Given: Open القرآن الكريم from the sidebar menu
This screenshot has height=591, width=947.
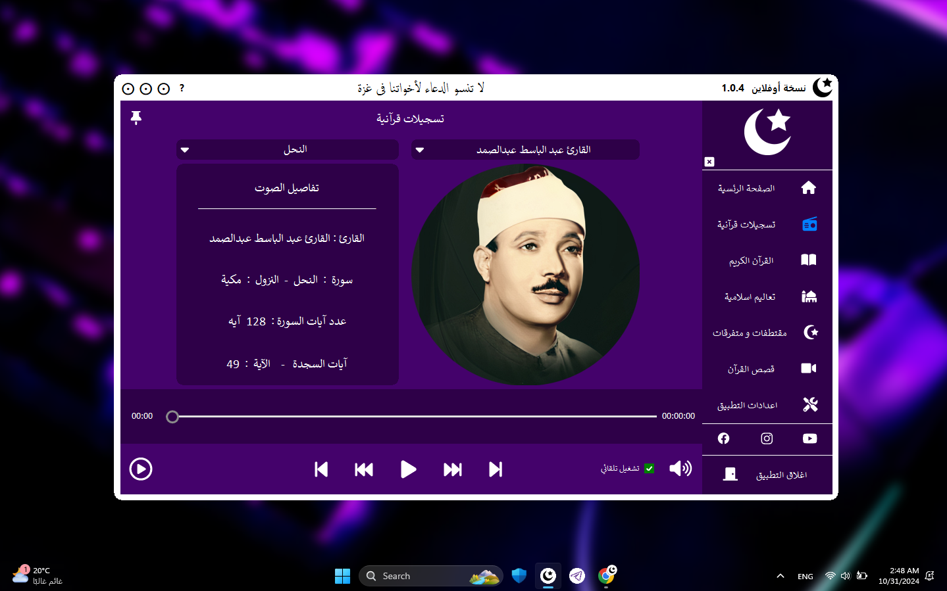Looking at the screenshot, I should coord(809,260).
